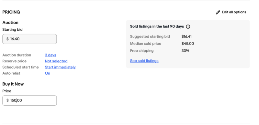Open the Reserve price Not selected link
Image resolution: width=259 pixels, height=125 pixels.
(56, 61)
